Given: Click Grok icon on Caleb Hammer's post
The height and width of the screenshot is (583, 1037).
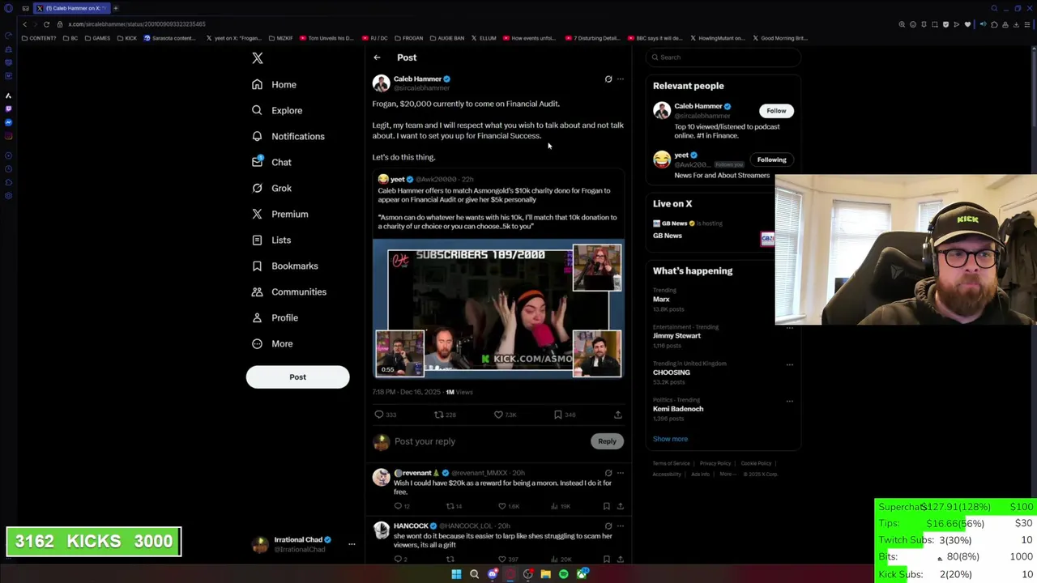Looking at the screenshot, I should (608, 79).
